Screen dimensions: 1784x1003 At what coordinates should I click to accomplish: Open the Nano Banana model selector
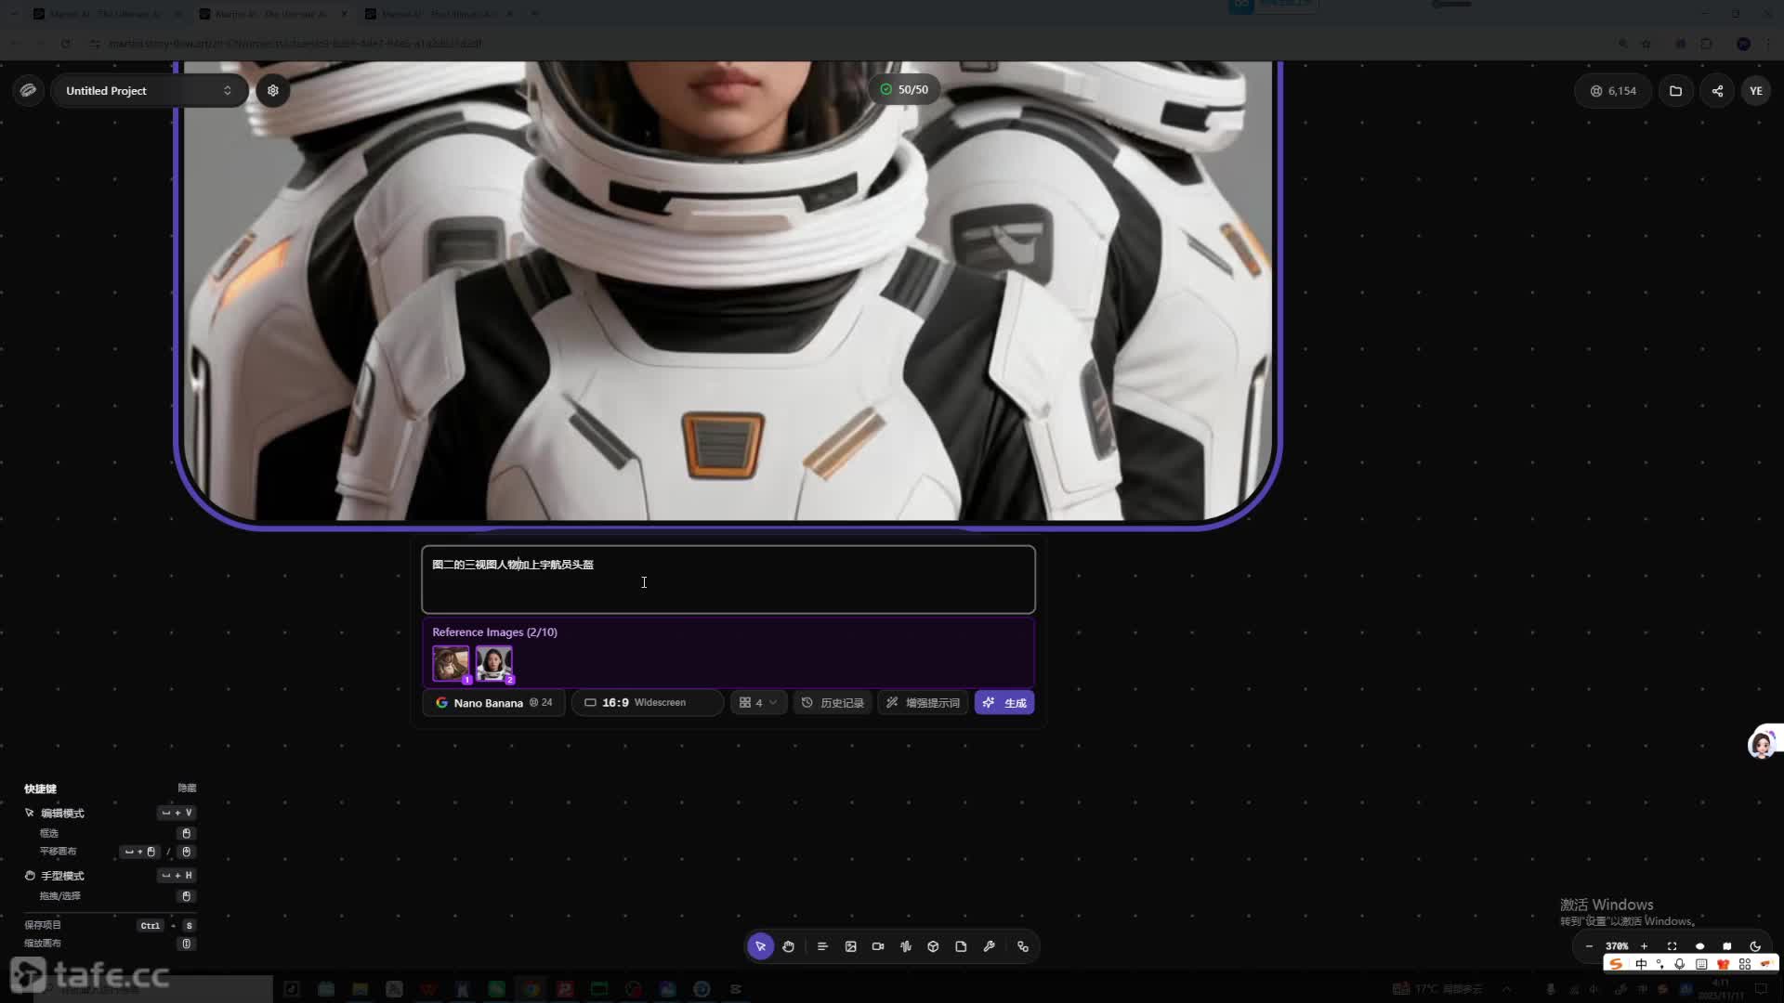click(x=493, y=703)
